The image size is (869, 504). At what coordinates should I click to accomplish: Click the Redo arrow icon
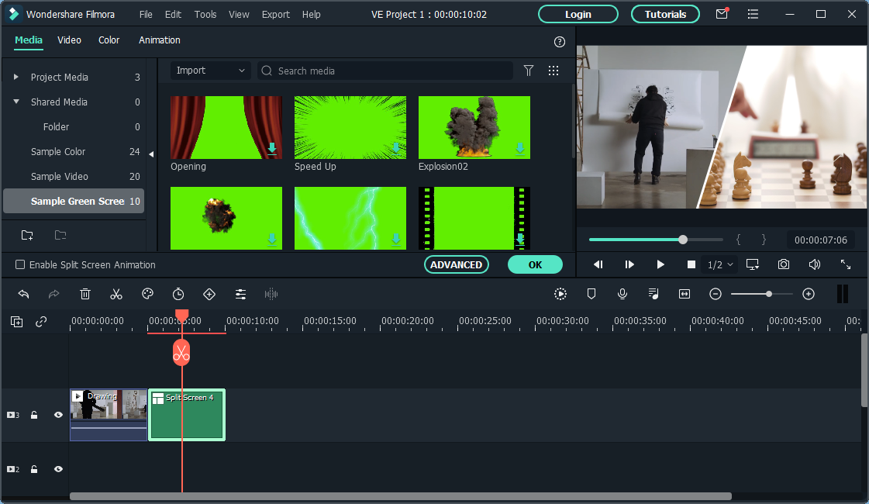pos(53,294)
